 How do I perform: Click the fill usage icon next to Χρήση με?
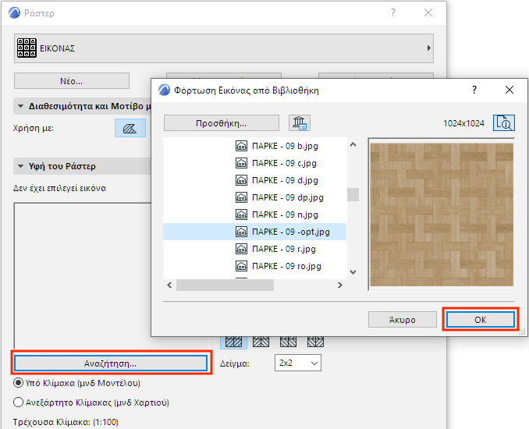tap(130, 128)
